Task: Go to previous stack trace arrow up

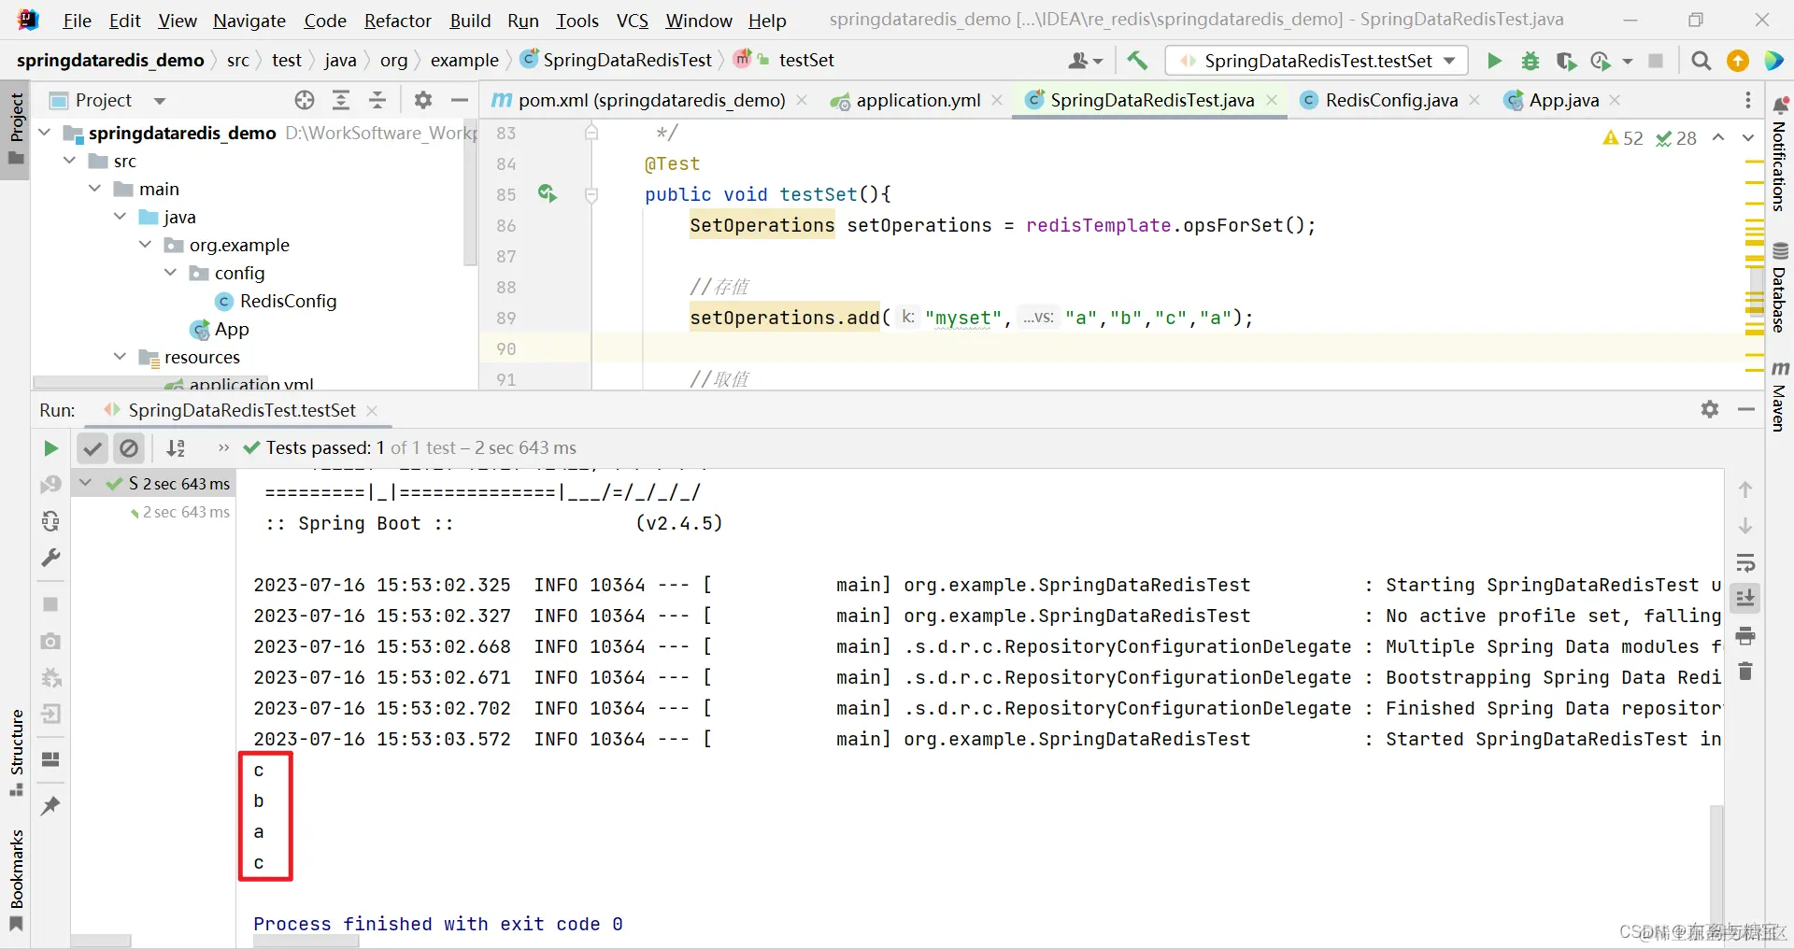Action: tap(1745, 489)
